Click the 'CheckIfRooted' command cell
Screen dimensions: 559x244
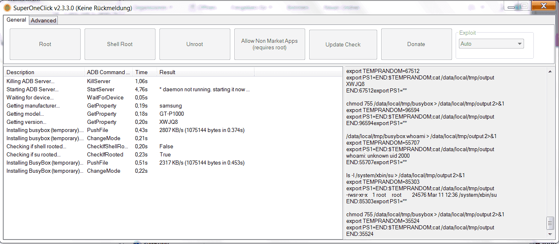[105, 154]
